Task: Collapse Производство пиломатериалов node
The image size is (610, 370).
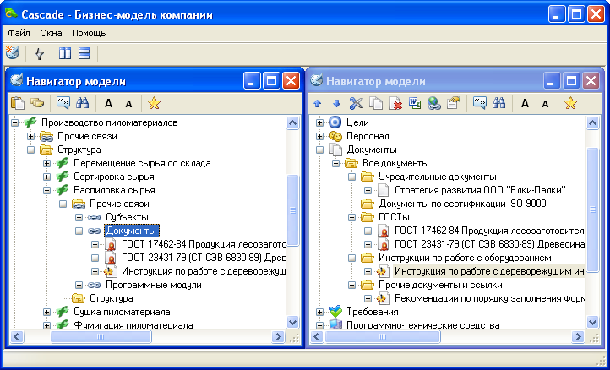Action: (x=14, y=122)
